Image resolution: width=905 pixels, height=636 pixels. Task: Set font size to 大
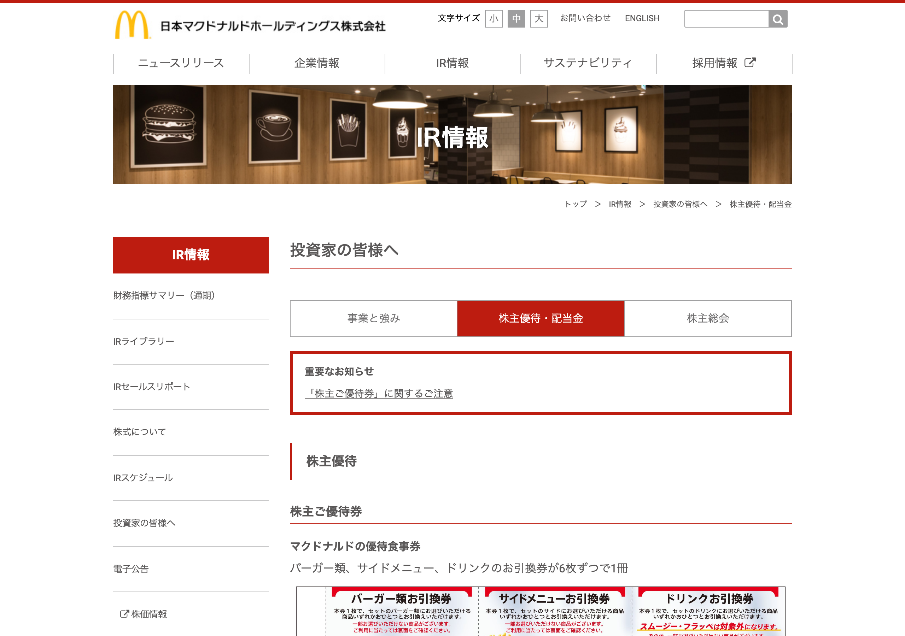[539, 18]
